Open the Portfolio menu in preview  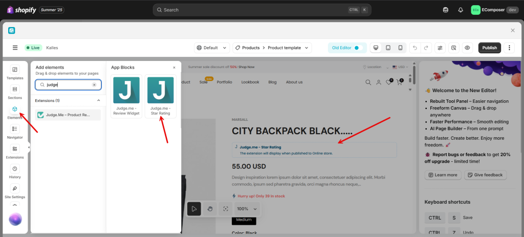tap(224, 82)
